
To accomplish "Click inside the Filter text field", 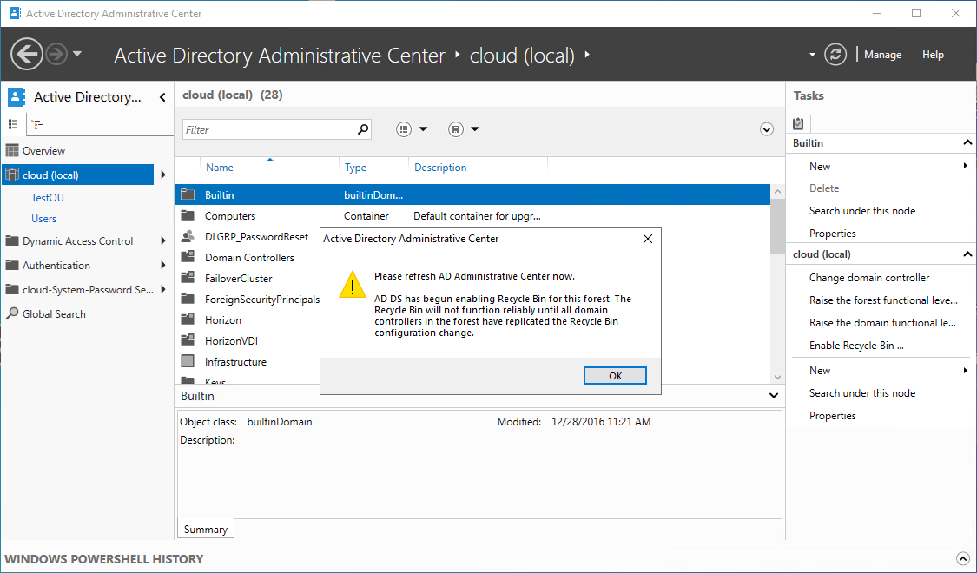I will point(269,129).
